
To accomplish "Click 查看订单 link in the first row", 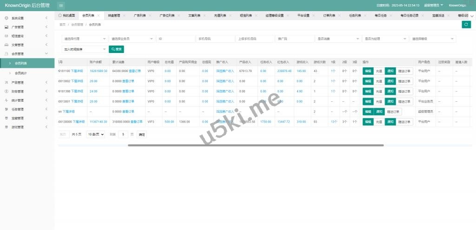I will [135, 71].
